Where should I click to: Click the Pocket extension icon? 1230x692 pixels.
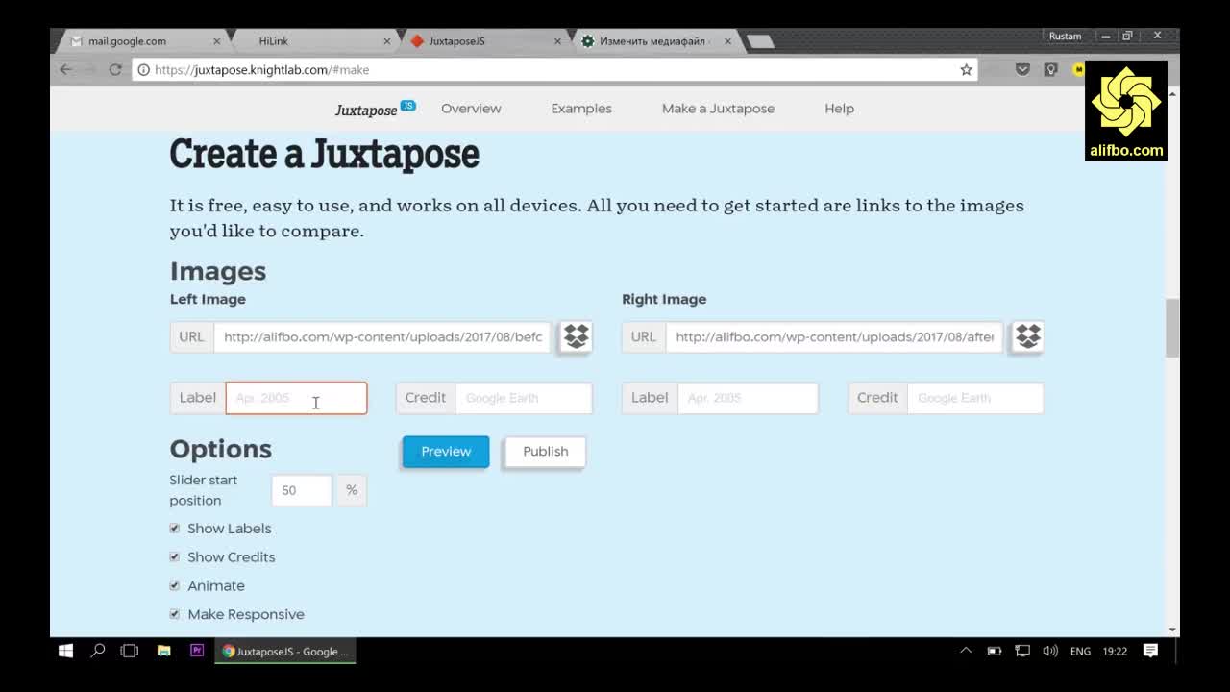click(x=1022, y=69)
